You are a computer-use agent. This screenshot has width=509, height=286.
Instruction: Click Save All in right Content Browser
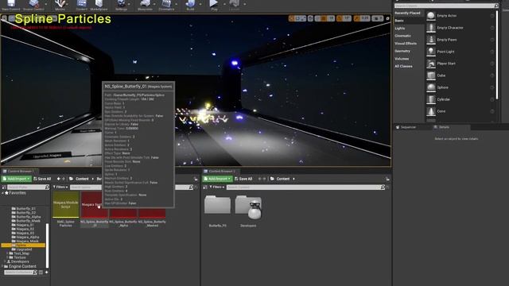click(243, 179)
